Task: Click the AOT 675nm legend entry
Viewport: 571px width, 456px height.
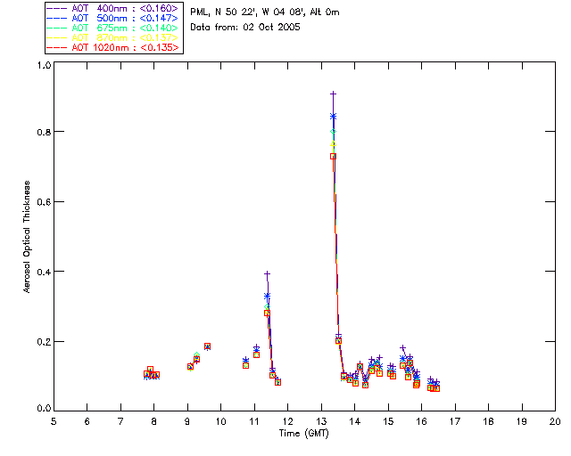Action: [113, 28]
